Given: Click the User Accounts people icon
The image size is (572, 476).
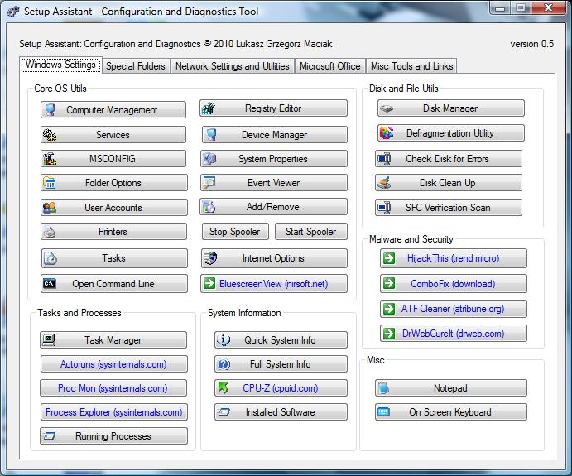Looking at the screenshot, I should pyautogui.click(x=50, y=208).
